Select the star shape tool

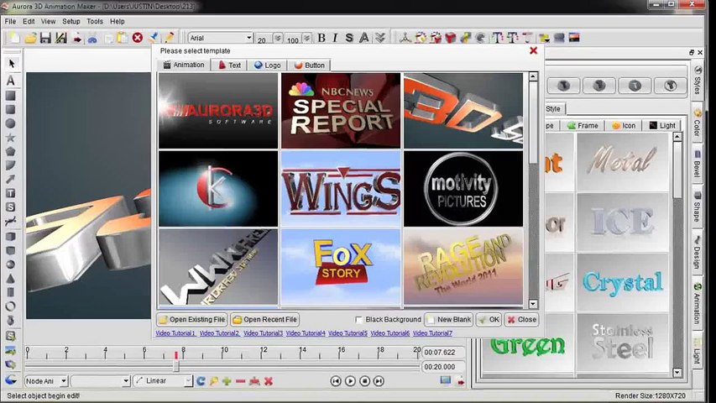tap(11, 137)
